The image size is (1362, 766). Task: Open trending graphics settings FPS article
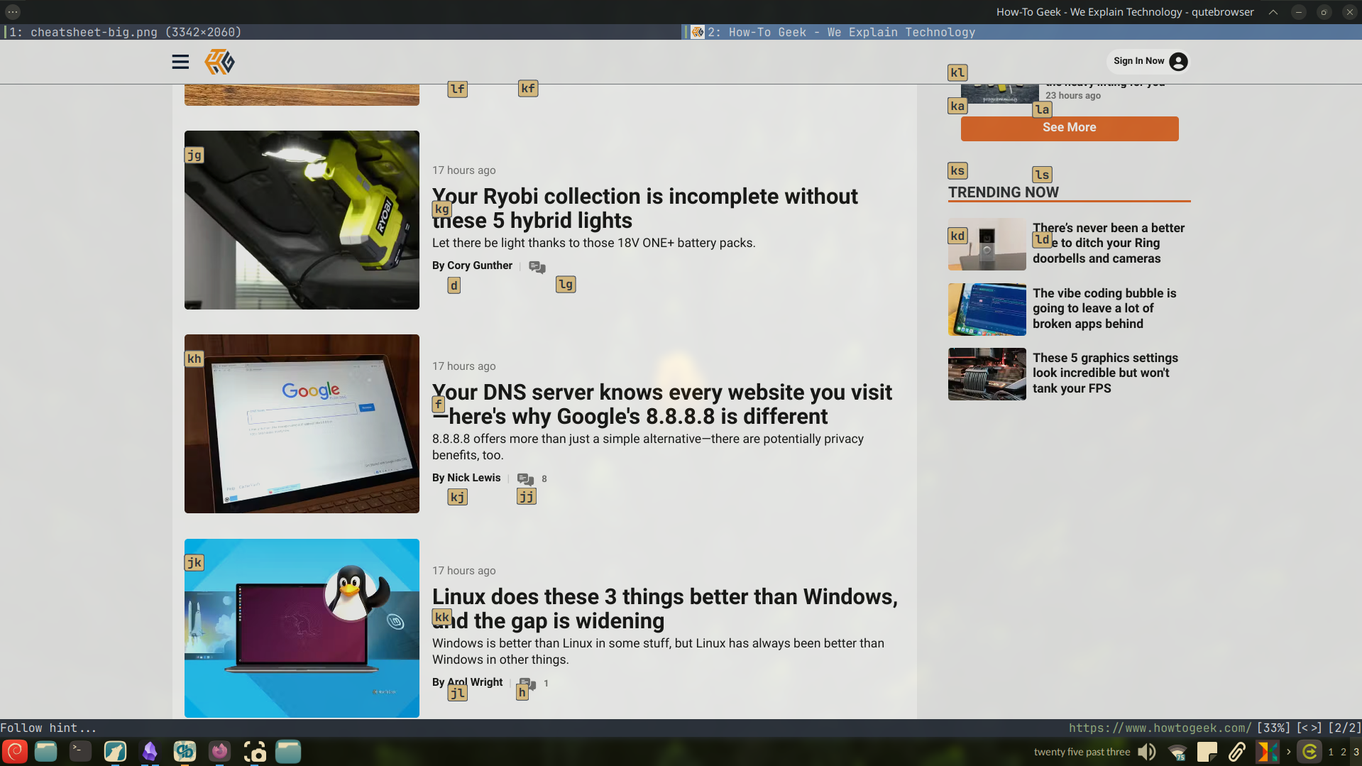[x=1105, y=373]
